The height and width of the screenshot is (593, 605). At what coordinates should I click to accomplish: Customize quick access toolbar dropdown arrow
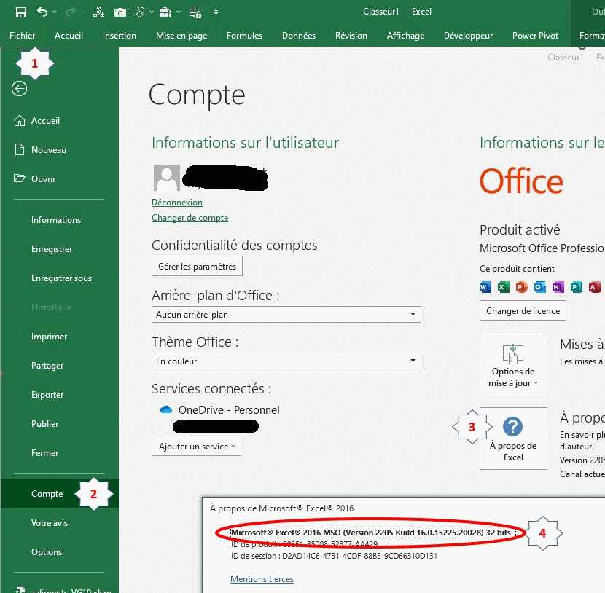[x=216, y=12]
